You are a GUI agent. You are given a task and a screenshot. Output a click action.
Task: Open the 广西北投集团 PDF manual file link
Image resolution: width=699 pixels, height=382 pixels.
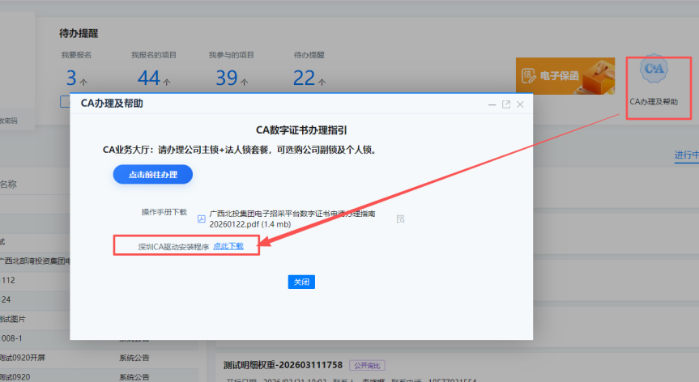coord(292,219)
